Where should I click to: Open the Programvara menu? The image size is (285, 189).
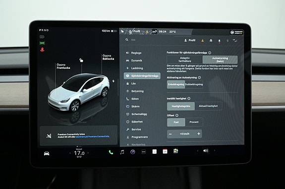point(137,137)
